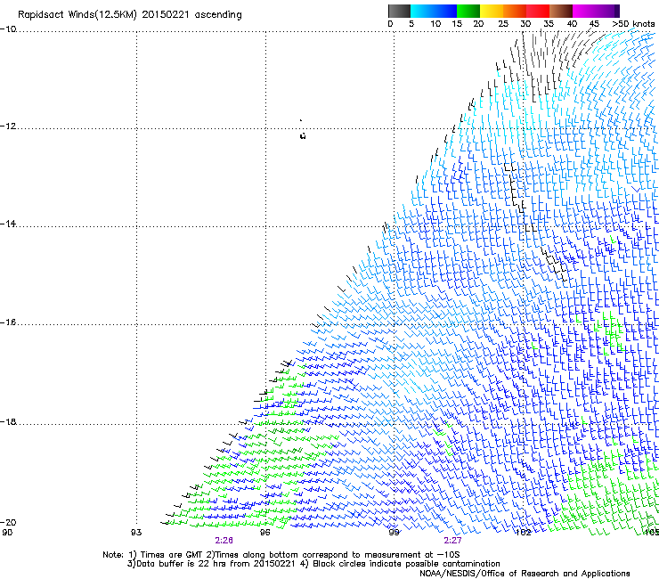The height and width of the screenshot is (579, 659).
Task: Click the '-16' latitude axis label
Action: coord(8,322)
